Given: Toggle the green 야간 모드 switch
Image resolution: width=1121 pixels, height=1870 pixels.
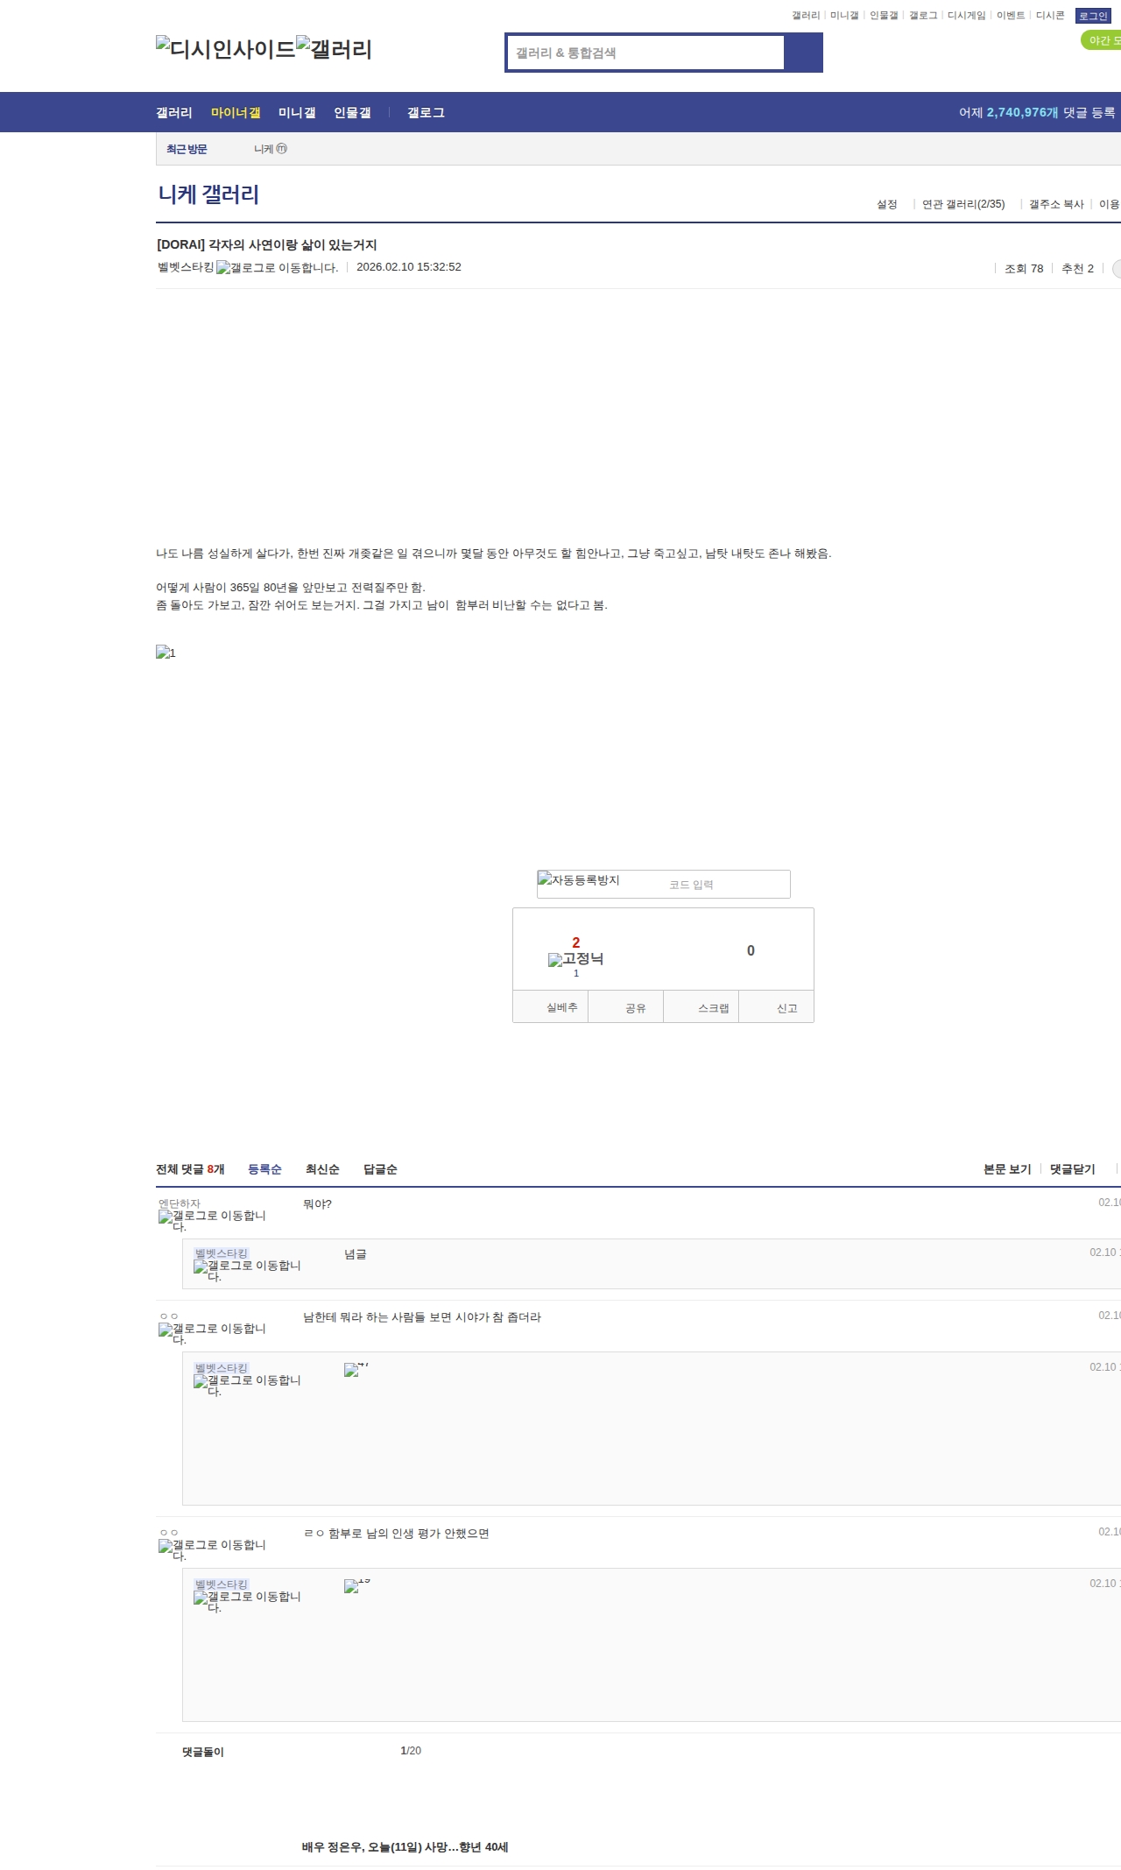Looking at the screenshot, I should pos(1102,40).
